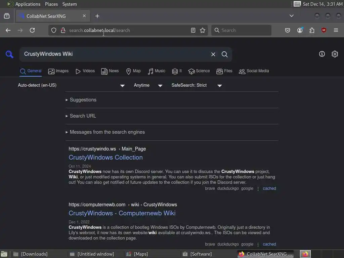Image resolution: width=344 pixels, height=258 pixels.
Task: Switch to Map search category
Action: [133, 71]
